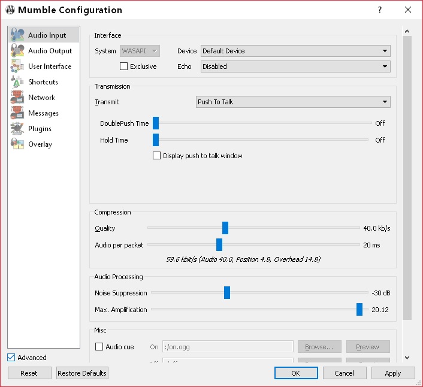Click the Audio per packet slider handle

click(219, 245)
